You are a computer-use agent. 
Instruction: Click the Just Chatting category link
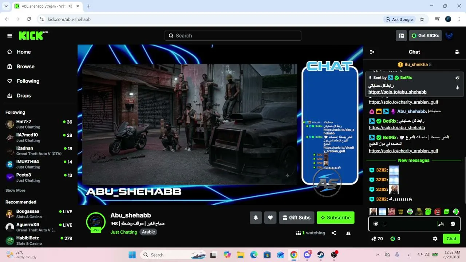click(x=124, y=232)
